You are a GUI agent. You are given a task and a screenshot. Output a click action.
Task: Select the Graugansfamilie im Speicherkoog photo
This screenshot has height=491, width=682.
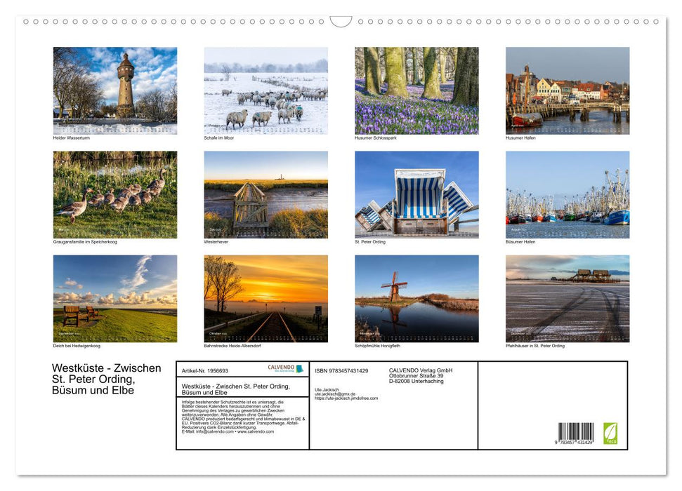tap(114, 194)
